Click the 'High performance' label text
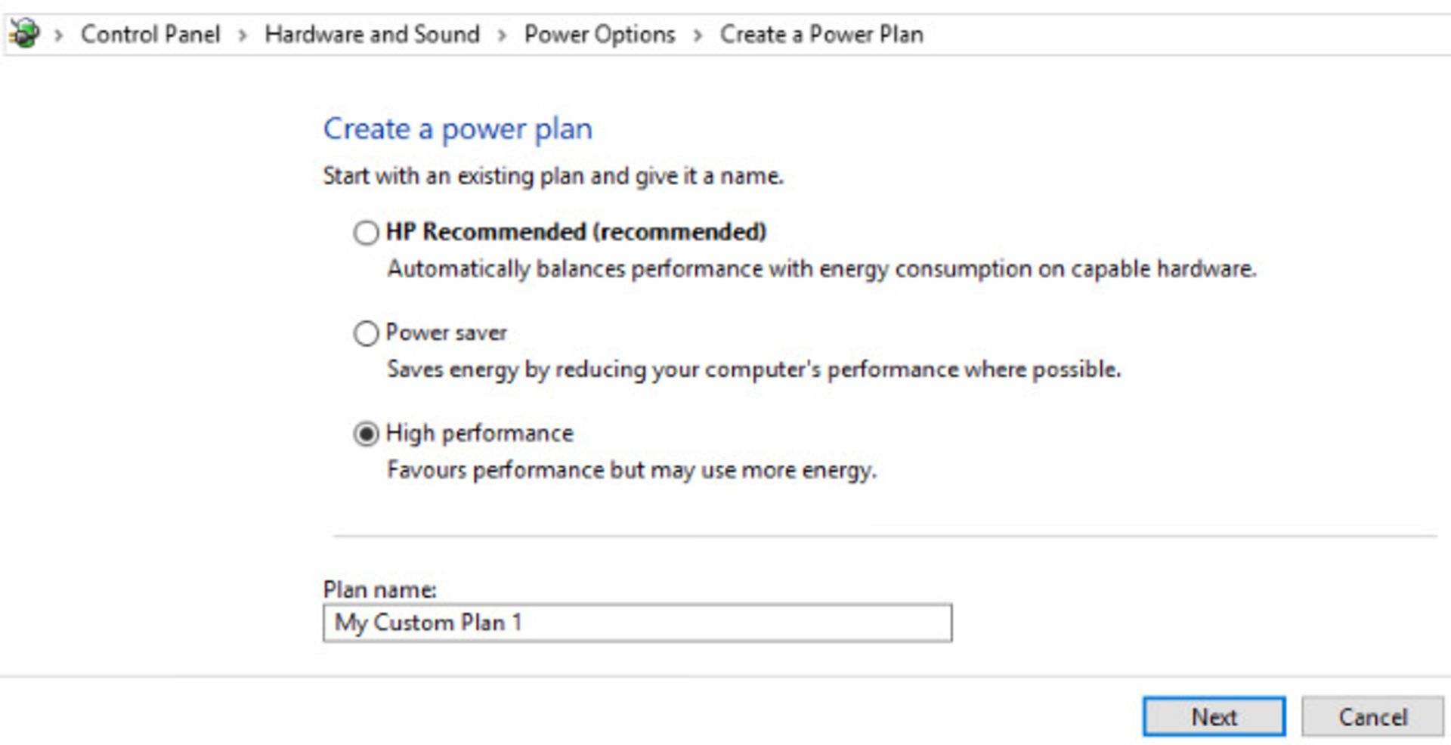Image resolution: width=1451 pixels, height=745 pixels. [x=479, y=433]
